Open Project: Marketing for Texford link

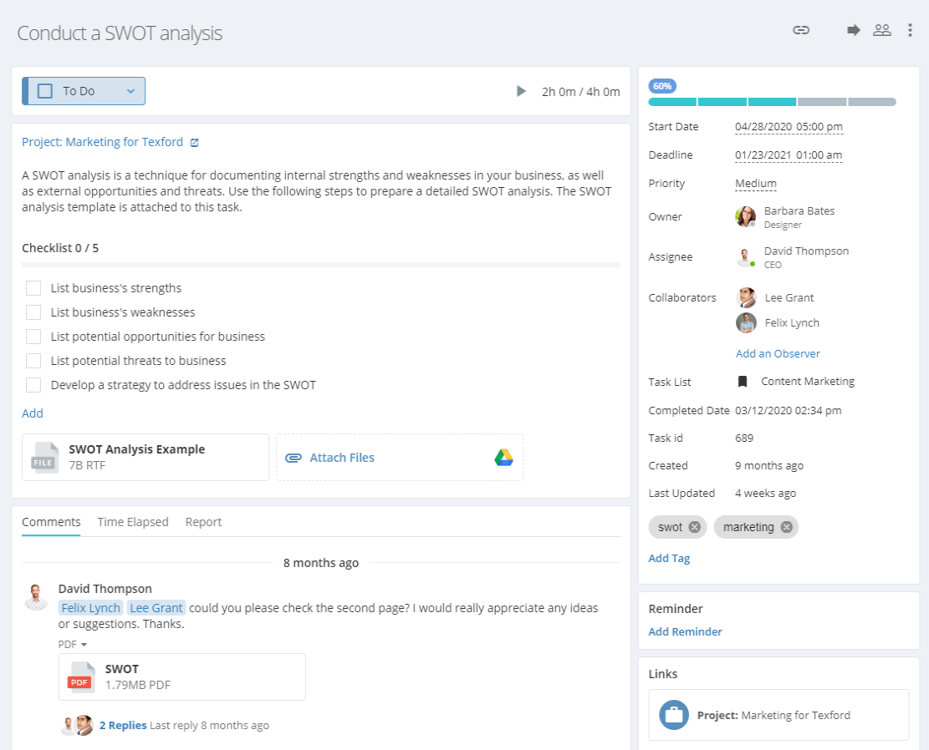pos(103,142)
